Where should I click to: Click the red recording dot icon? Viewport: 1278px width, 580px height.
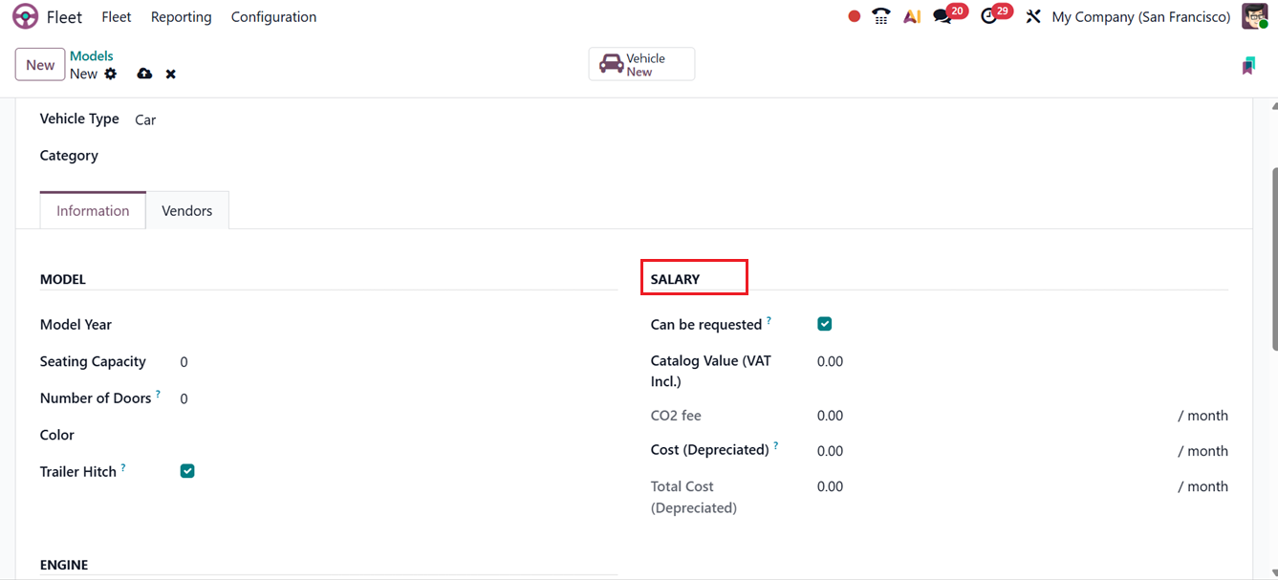tap(855, 16)
